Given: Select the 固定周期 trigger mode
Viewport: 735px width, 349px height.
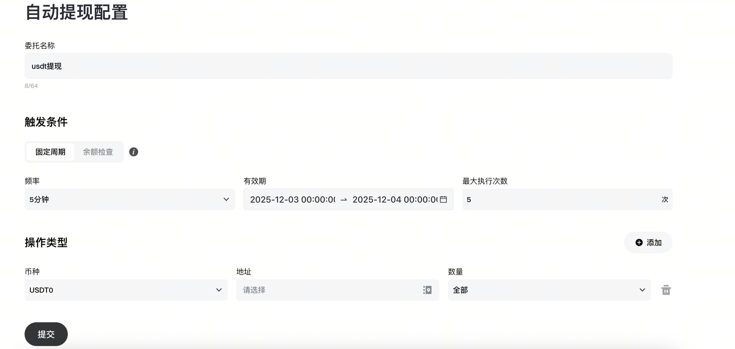Looking at the screenshot, I should 50,152.
